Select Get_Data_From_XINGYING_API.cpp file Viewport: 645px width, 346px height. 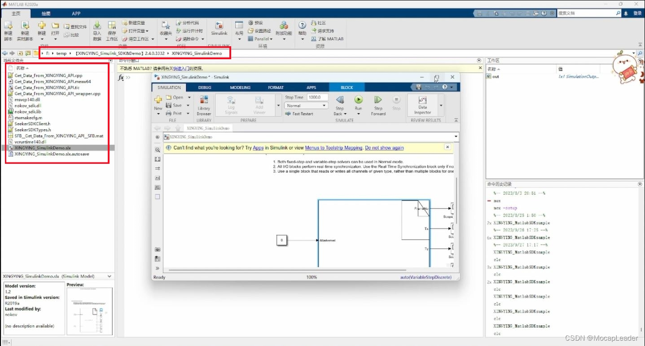click(48, 76)
